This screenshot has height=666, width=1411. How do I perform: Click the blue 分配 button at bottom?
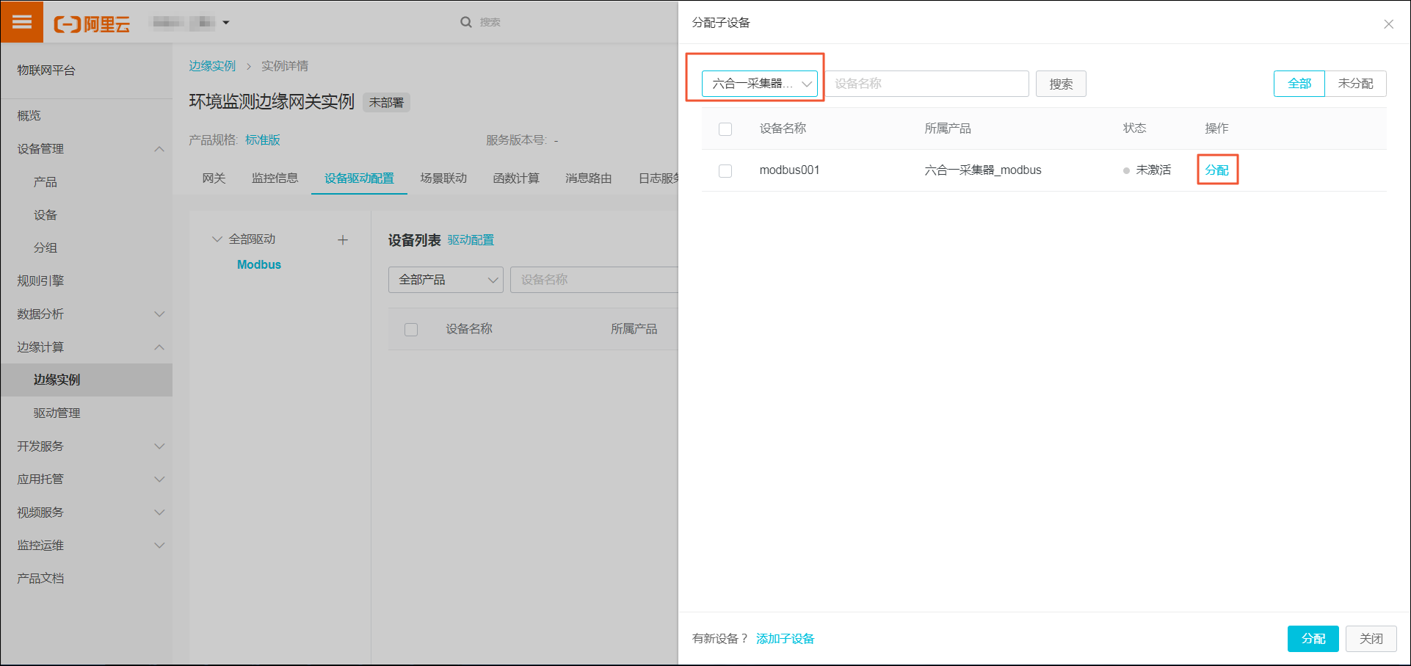point(1313,639)
